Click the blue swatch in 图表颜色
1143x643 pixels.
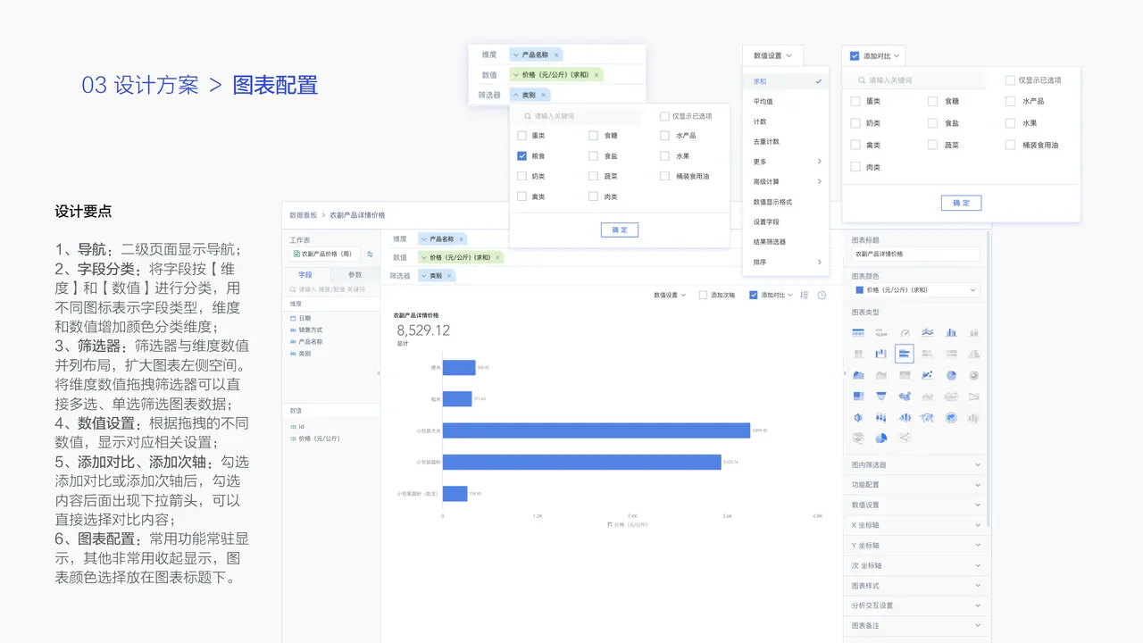pos(860,290)
